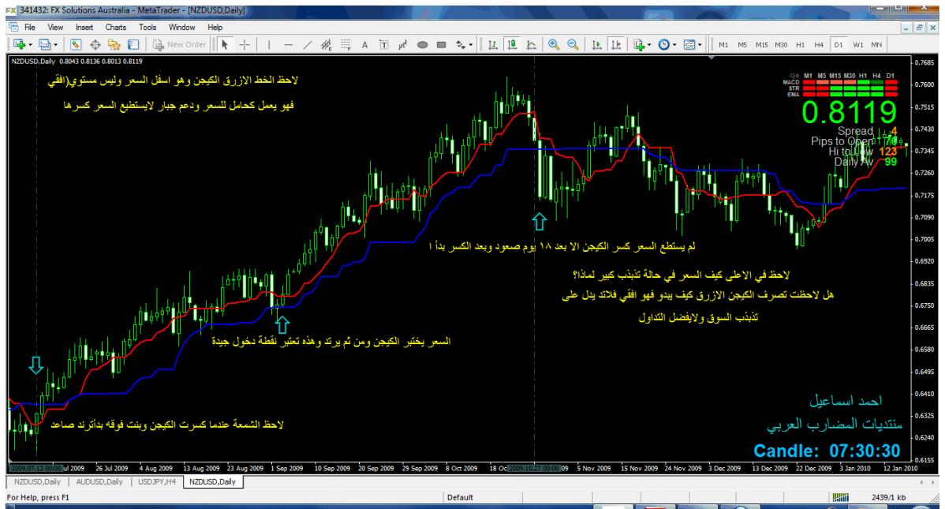
Task: Select the MN timeframe button
Action: point(876,45)
